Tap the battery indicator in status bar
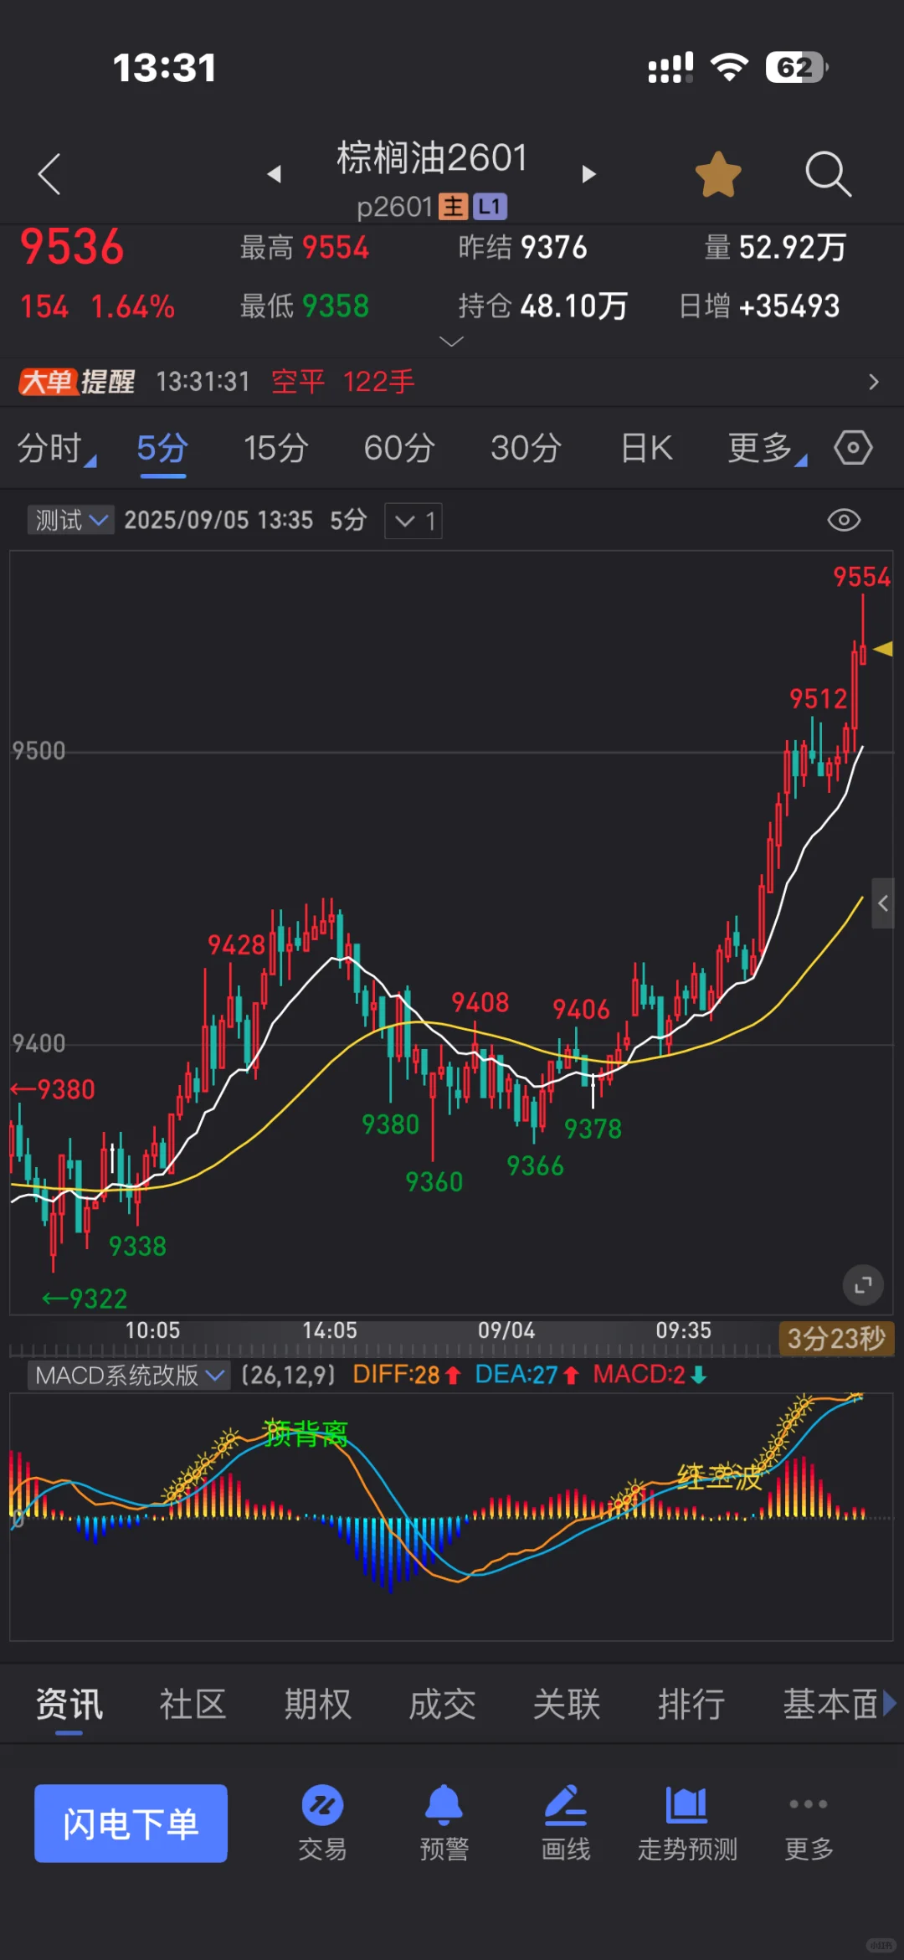904x1960 pixels. [x=797, y=67]
